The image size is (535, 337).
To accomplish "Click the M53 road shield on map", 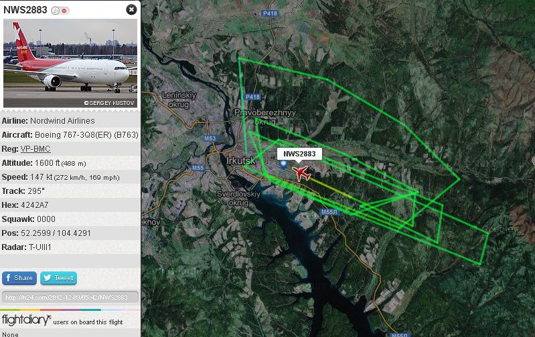I will click(210, 138).
